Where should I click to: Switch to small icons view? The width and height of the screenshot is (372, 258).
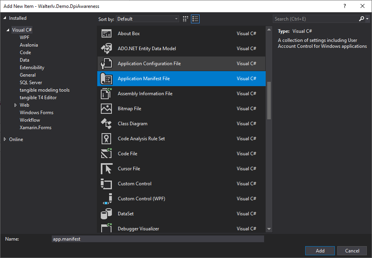[185, 19]
